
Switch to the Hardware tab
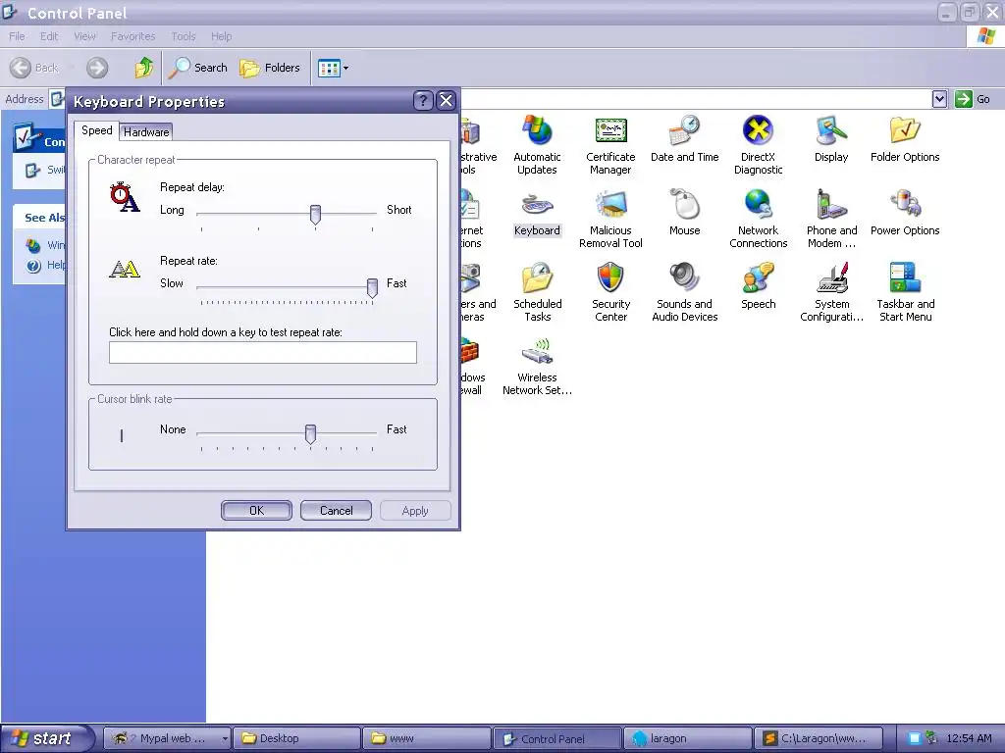pyautogui.click(x=146, y=132)
